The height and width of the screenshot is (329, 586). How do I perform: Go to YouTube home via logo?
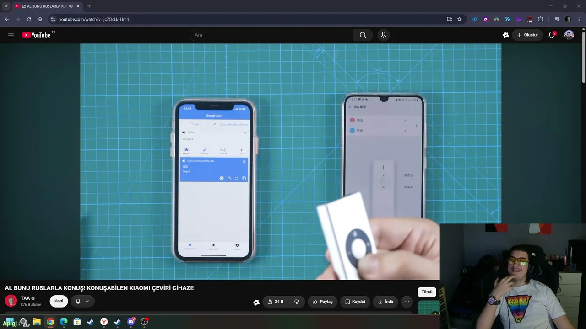pyautogui.click(x=36, y=35)
